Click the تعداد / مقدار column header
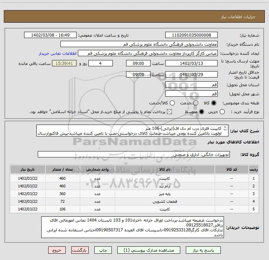The width and height of the screenshot is (269, 260). pyautogui.click(x=63, y=169)
